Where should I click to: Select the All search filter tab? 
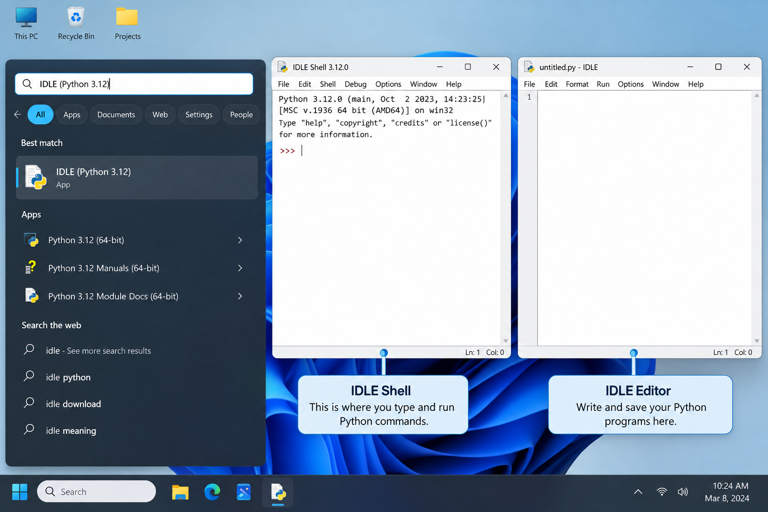point(40,114)
